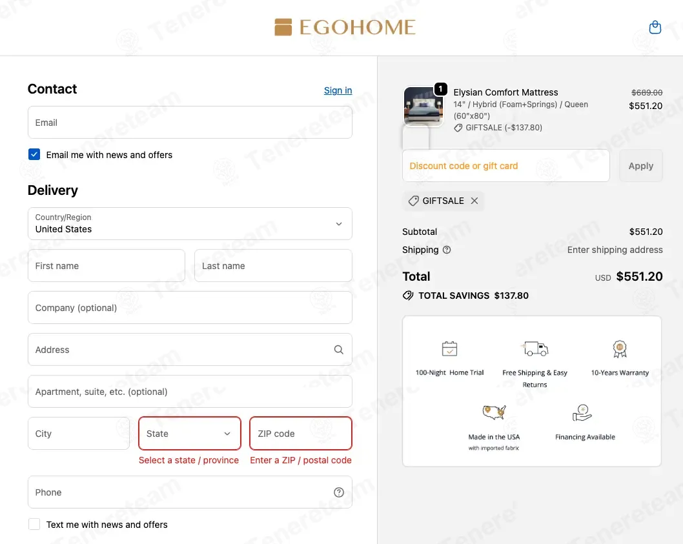This screenshot has height=544, width=683.
Task: Focus the Phone field
Action: tap(190, 492)
